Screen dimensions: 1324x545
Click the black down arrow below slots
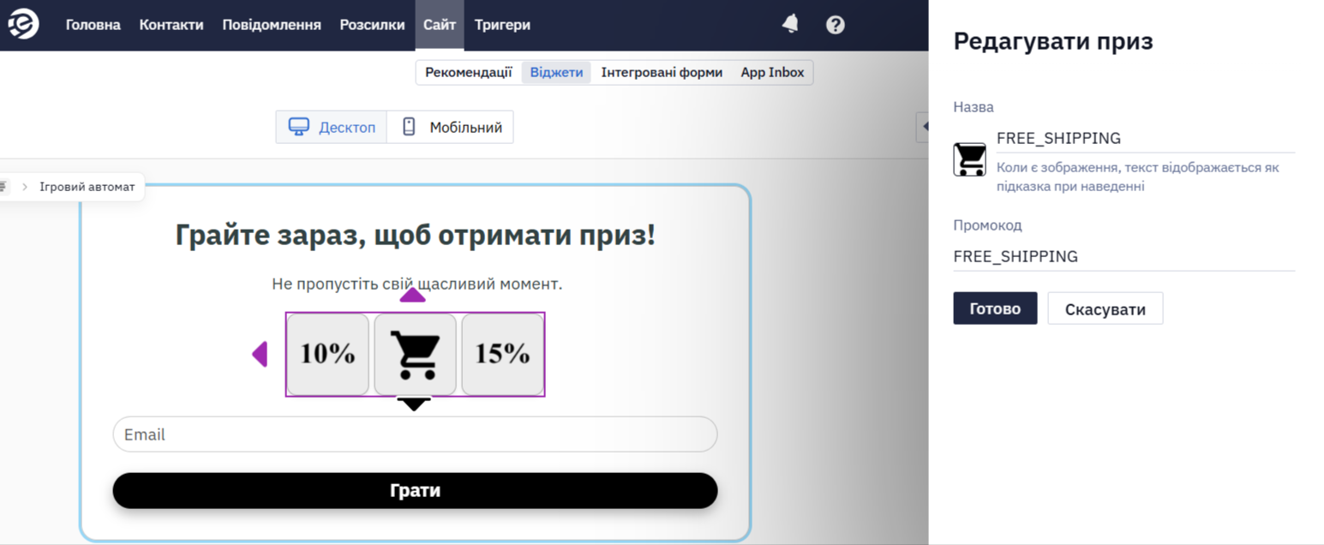[414, 404]
